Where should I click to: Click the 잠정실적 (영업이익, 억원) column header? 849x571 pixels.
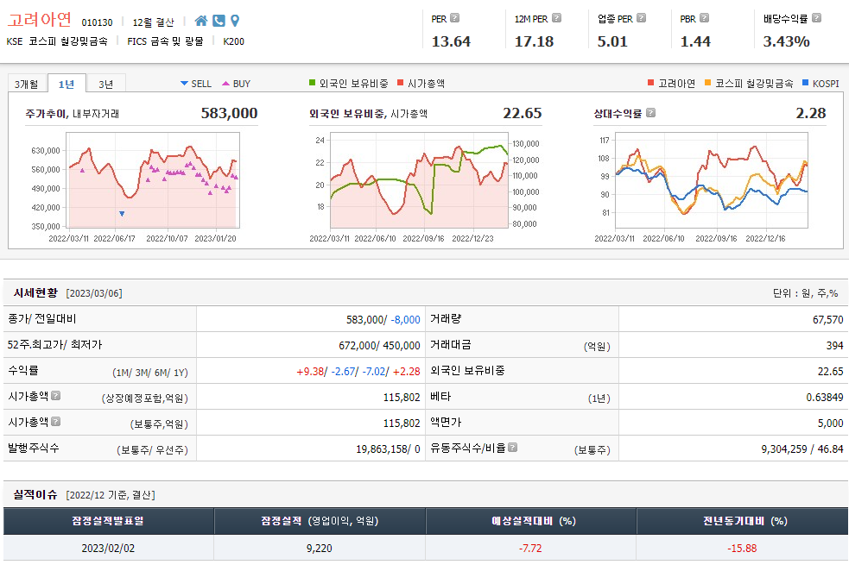click(320, 521)
